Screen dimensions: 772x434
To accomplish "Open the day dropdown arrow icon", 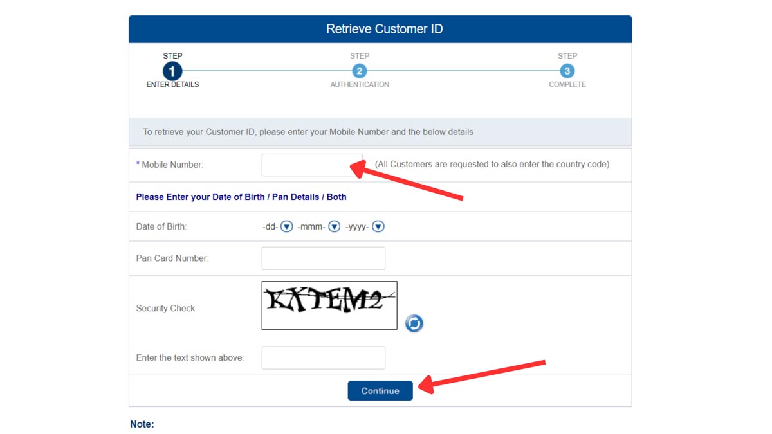I will click(x=286, y=226).
